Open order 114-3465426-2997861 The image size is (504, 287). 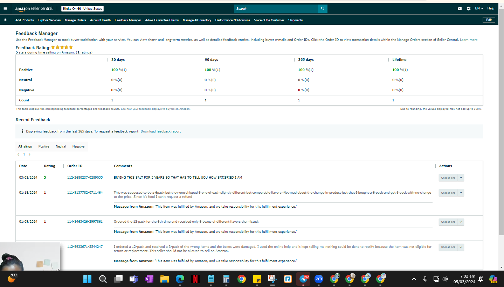(85, 222)
